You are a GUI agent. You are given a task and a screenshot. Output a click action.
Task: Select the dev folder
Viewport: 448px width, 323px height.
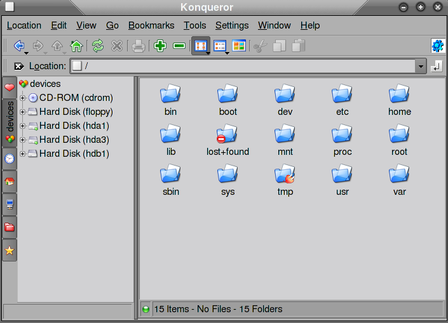coord(285,100)
